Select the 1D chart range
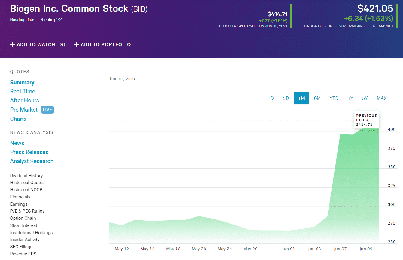The width and height of the screenshot is (403, 260). (x=271, y=98)
